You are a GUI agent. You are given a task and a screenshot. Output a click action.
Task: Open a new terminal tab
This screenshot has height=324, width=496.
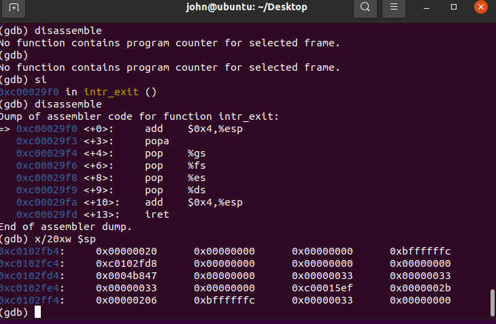click(x=14, y=7)
